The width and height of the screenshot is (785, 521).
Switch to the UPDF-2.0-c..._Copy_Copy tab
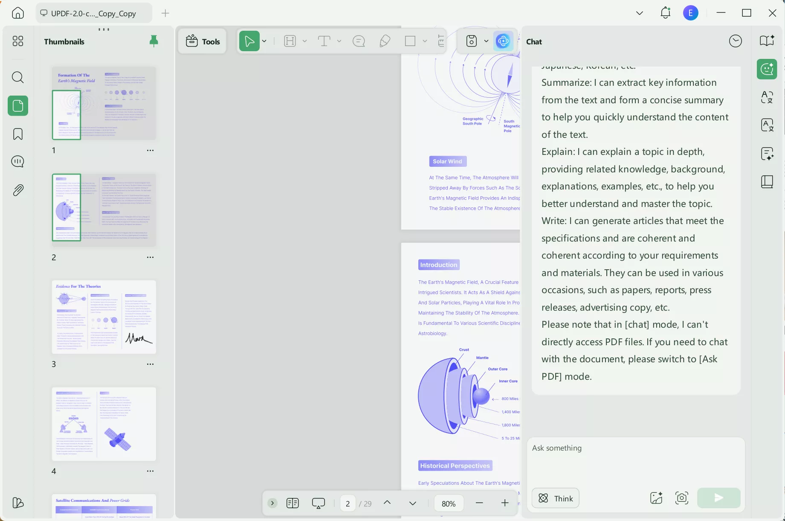pyautogui.click(x=94, y=13)
